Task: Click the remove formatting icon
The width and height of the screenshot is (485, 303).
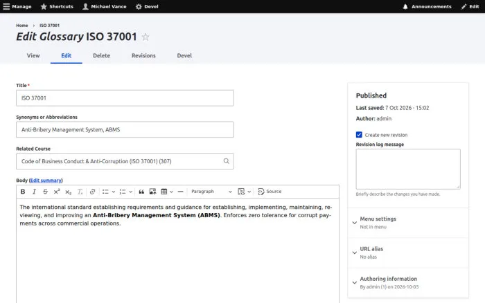Action: click(x=80, y=192)
